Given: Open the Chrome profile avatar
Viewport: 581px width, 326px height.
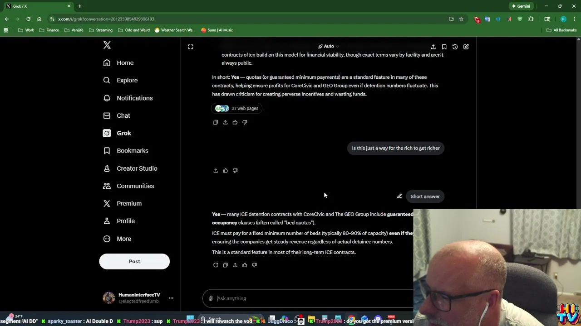Looking at the screenshot, I should point(563,19).
